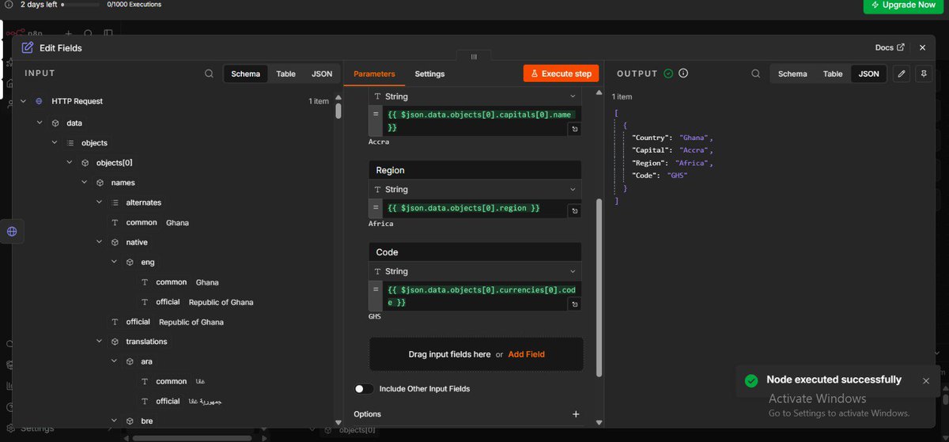Screen dimensions: 949x442
Task: Open the String type dropdown under Code
Action: coord(475,272)
